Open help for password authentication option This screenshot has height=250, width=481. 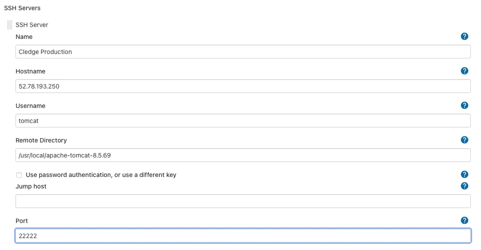pos(465,174)
